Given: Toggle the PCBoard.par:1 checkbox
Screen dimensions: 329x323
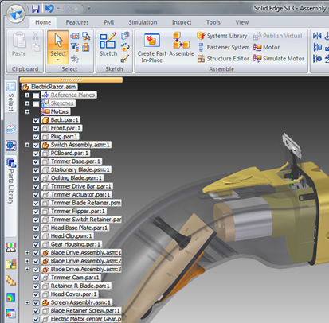Looking at the screenshot, I should pos(36,154).
